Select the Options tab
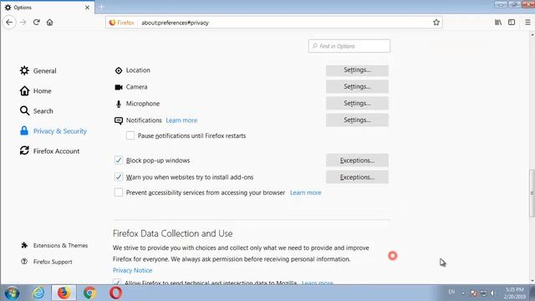Viewport: 535px width, 301px height. coord(48,8)
